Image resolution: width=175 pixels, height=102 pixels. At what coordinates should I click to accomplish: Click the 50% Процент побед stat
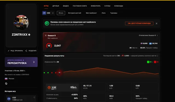[146, 97]
